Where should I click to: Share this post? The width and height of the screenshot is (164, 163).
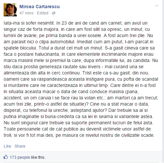(20, 146)
